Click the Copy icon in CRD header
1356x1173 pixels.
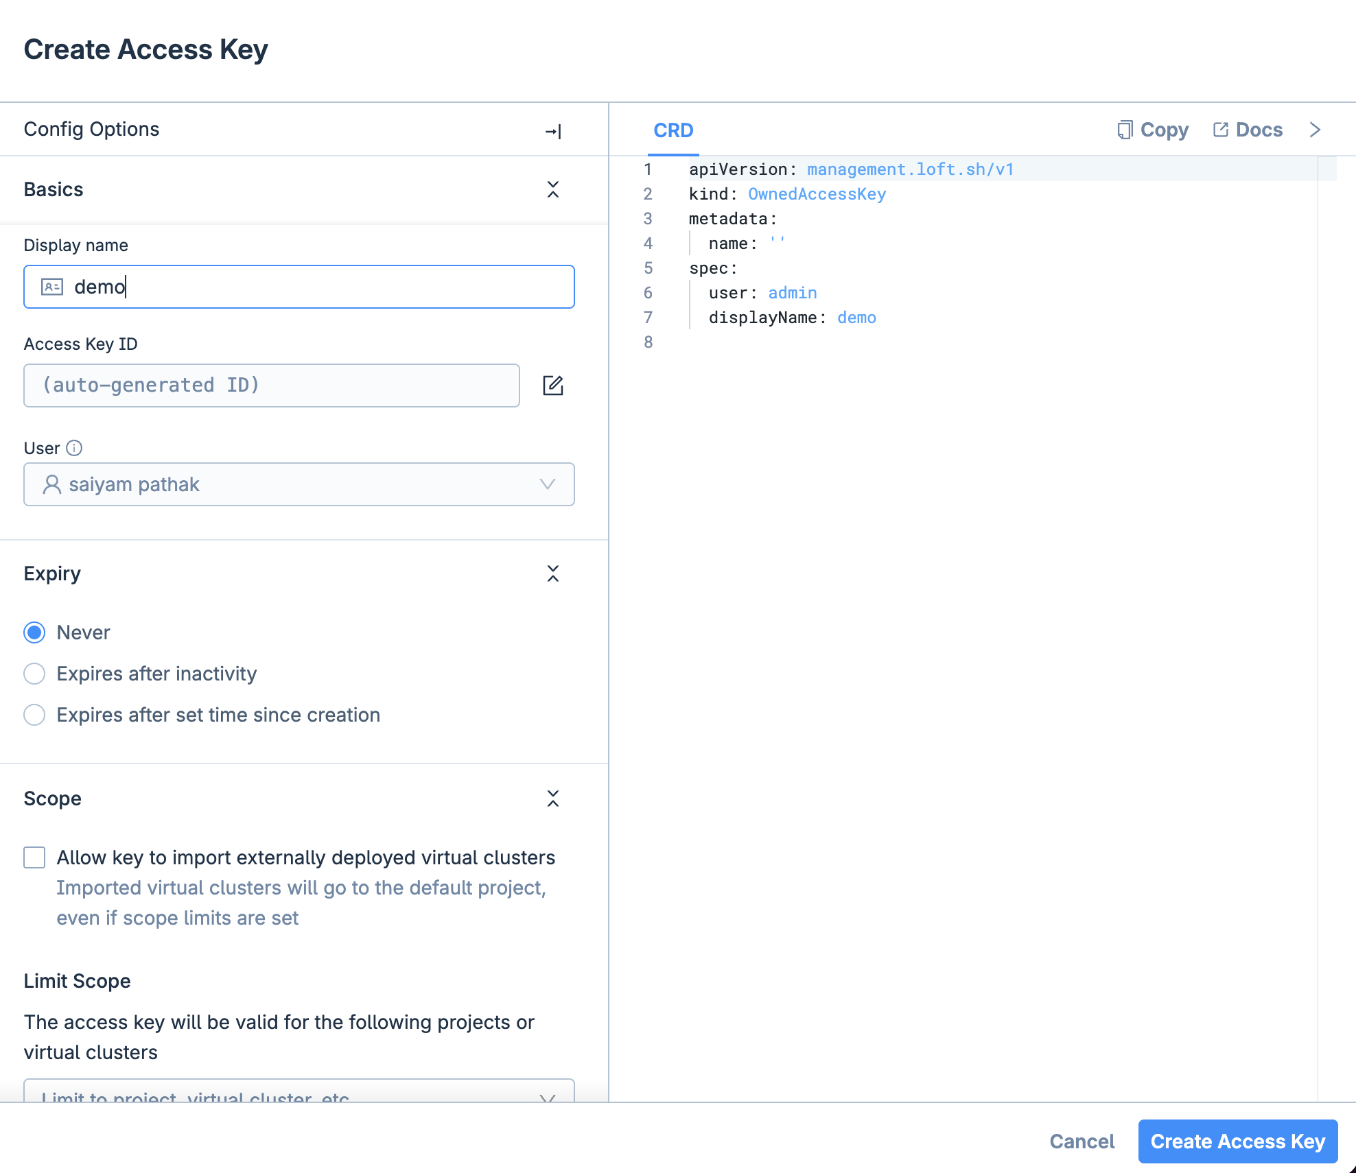1124,130
